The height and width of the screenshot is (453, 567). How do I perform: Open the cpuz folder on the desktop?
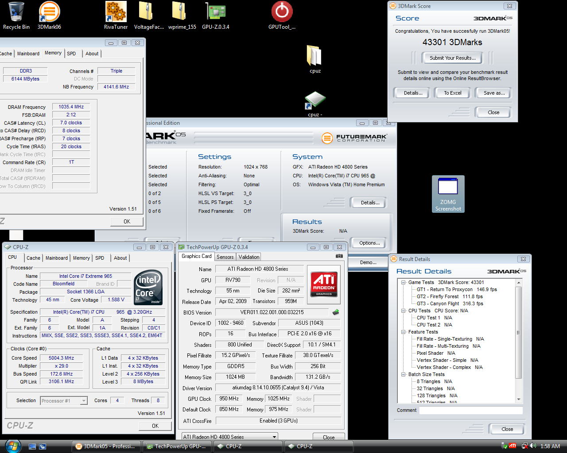pyautogui.click(x=315, y=59)
